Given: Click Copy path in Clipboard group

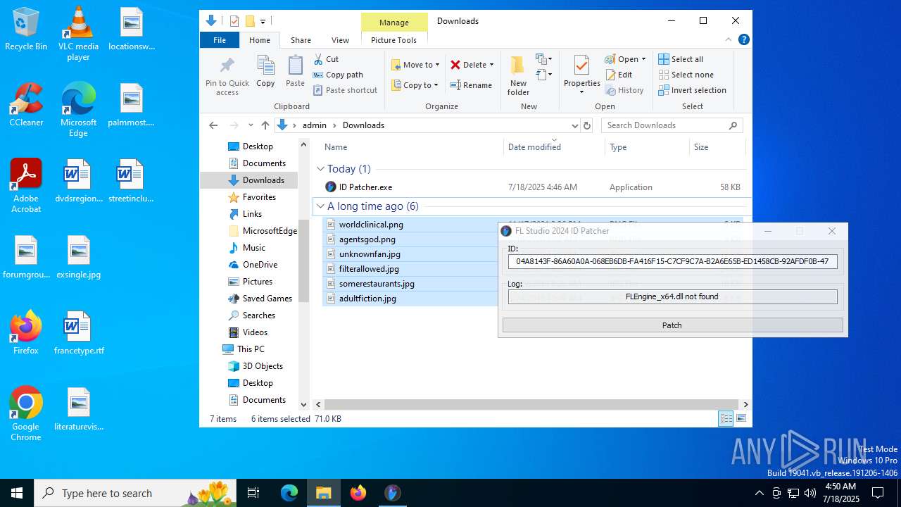Looking at the screenshot, I should click(338, 75).
